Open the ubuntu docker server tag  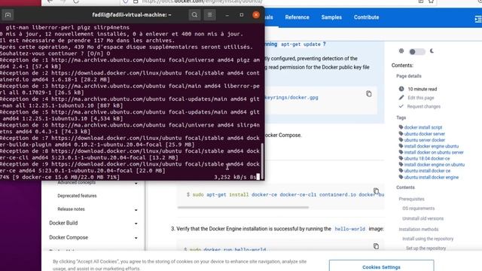425,134
